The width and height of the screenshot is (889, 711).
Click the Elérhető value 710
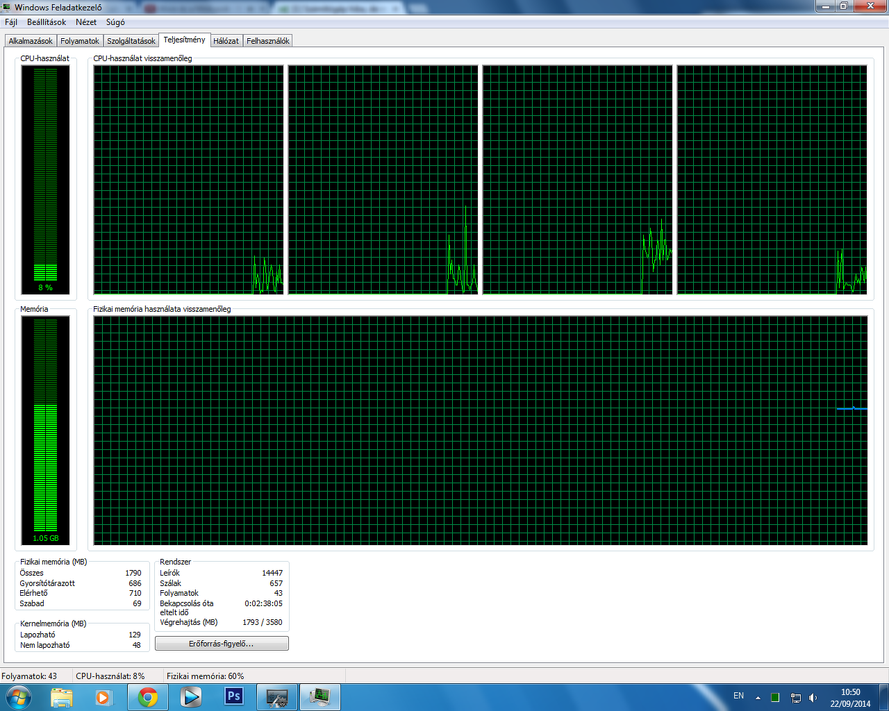point(135,593)
